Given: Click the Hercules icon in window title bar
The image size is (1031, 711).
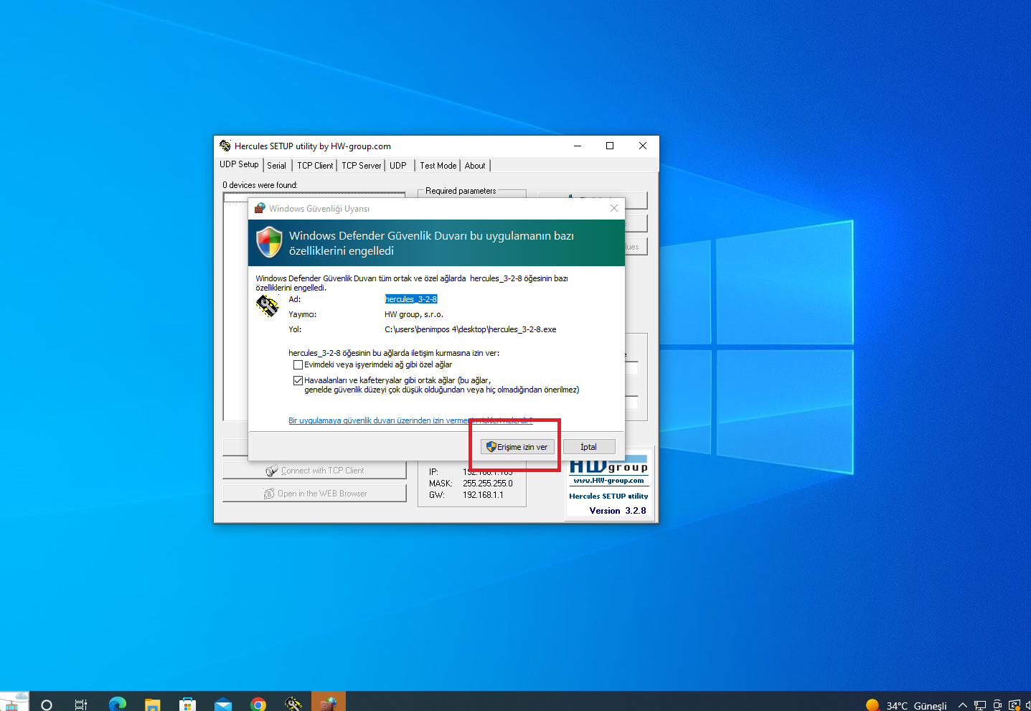Looking at the screenshot, I should [225, 146].
